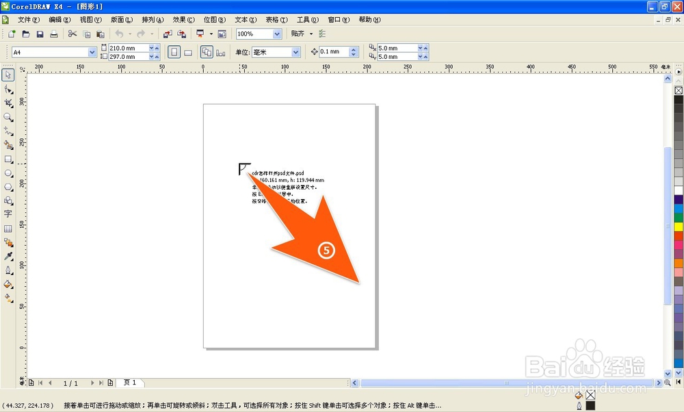Screen dimensions: 684x412
Task: Switch page to landscape orientation
Action: (x=188, y=52)
